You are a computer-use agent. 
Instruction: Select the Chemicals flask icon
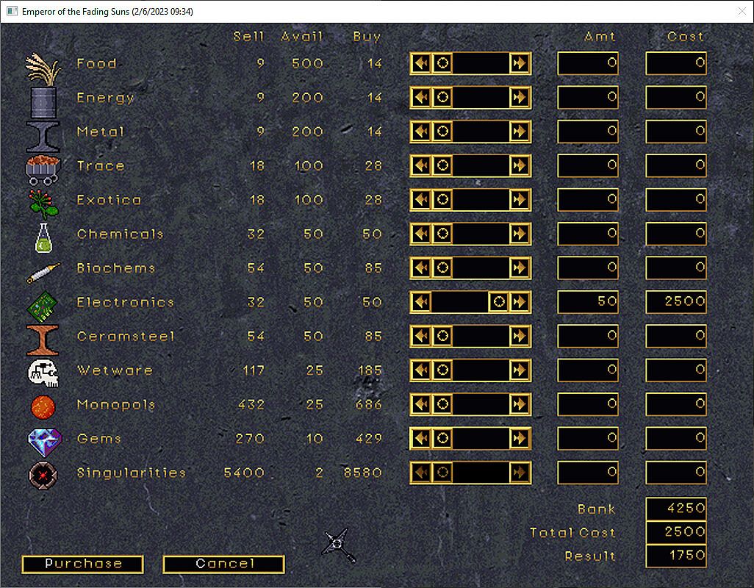(x=43, y=237)
